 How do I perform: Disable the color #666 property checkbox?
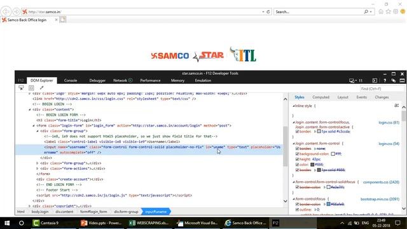click(297, 165)
